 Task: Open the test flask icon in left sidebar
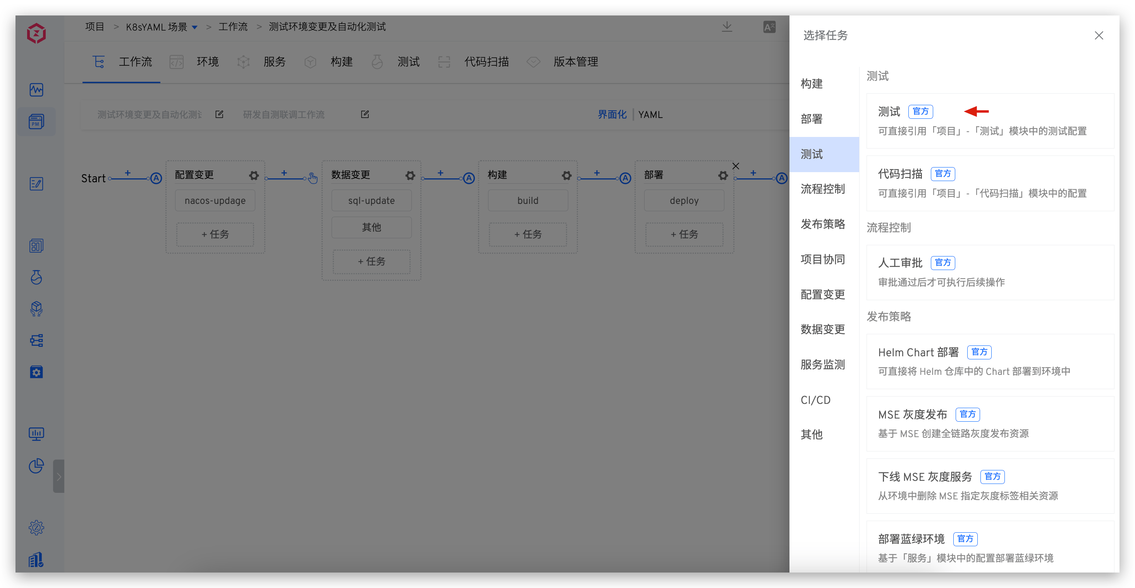point(36,277)
